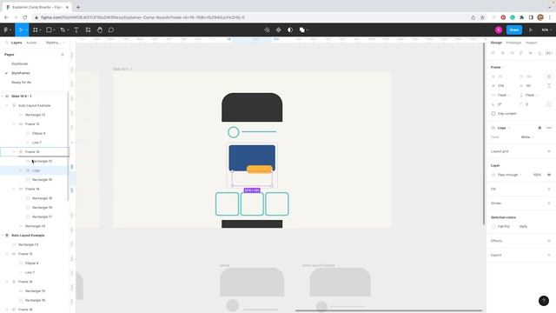
Task: Add an export setting with plus icon
Action: point(549,255)
